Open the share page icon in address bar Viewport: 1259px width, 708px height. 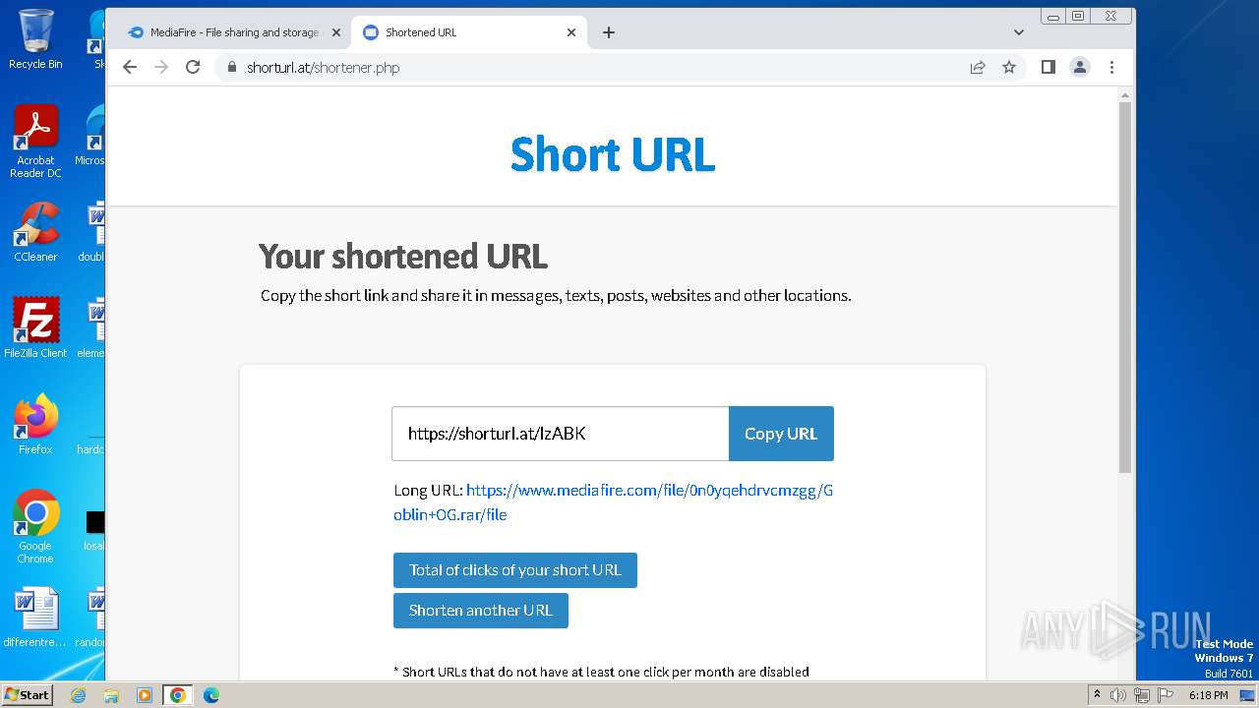click(978, 67)
